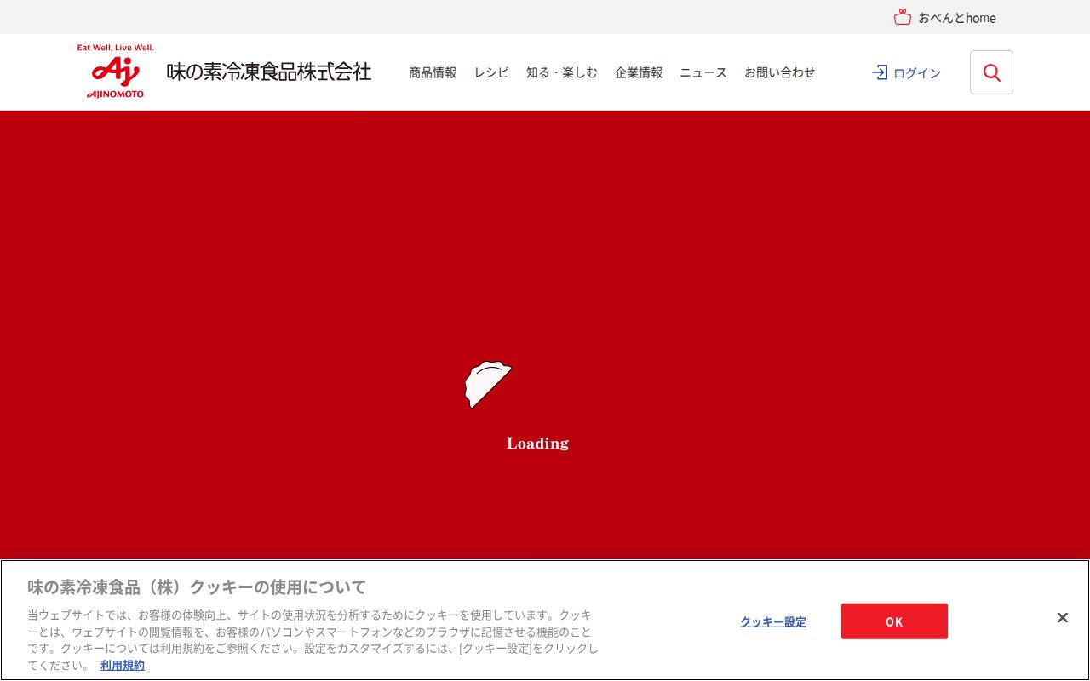This screenshot has height=681, width=1090.
Task: Open the レシピ menu
Action: coord(491,72)
